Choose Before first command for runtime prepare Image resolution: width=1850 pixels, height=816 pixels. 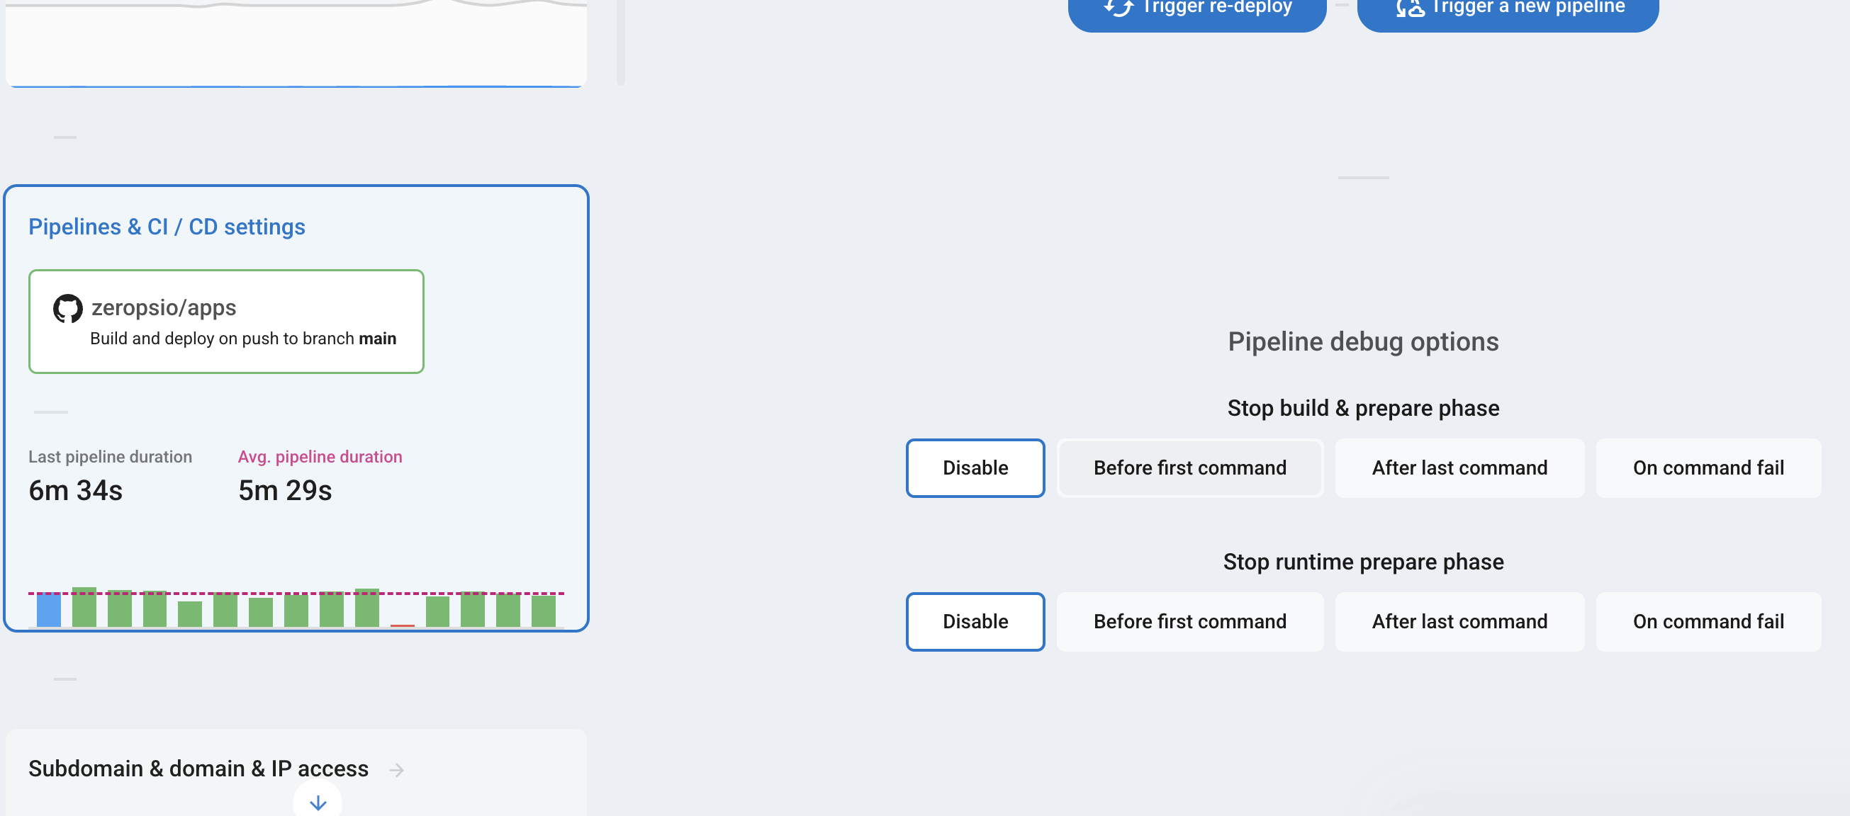point(1189,620)
